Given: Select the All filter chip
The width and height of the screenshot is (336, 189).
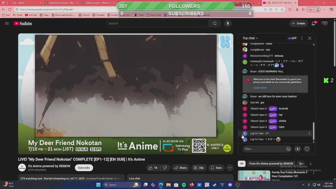Looking at the screenshot, I should tap(242, 164).
